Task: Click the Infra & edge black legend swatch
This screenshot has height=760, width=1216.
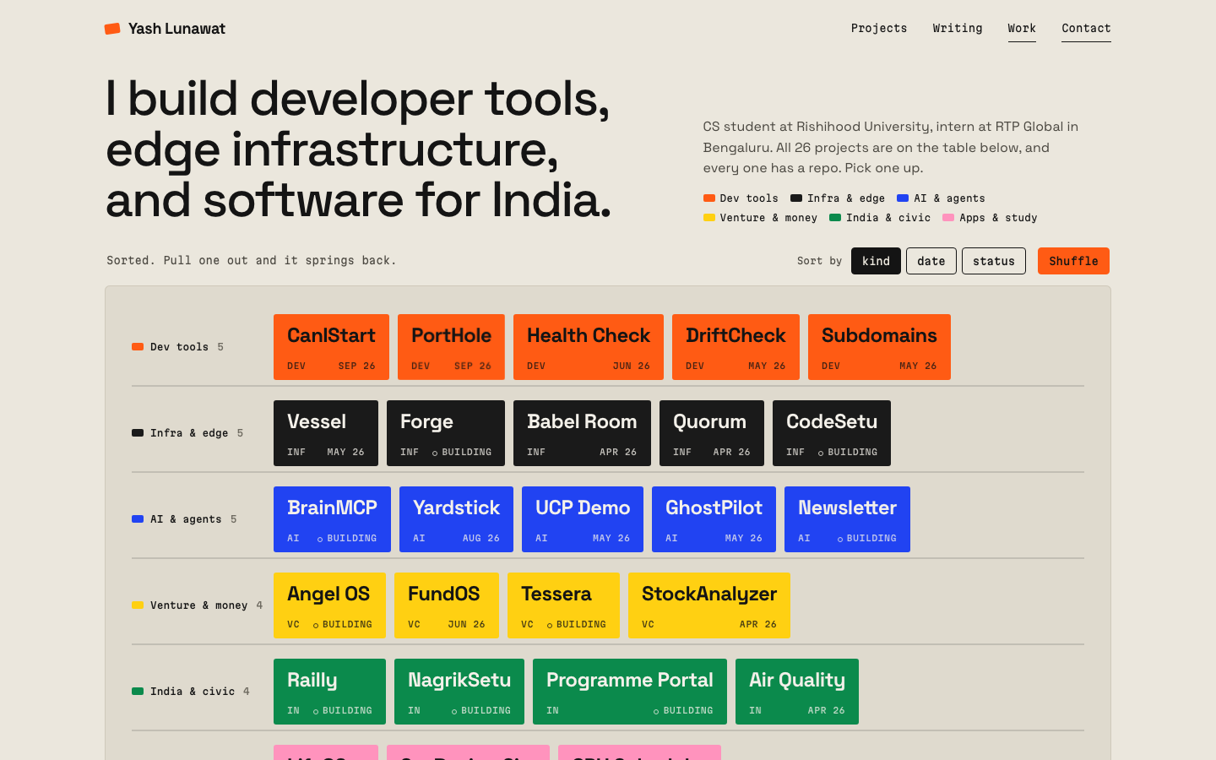Action: click(x=796, y=198)
